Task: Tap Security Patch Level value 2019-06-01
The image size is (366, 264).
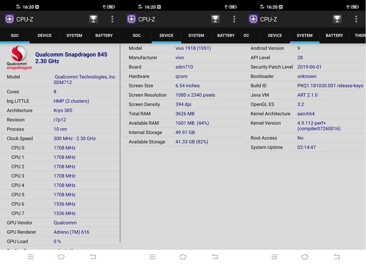Action: click(x=309, y=67)
